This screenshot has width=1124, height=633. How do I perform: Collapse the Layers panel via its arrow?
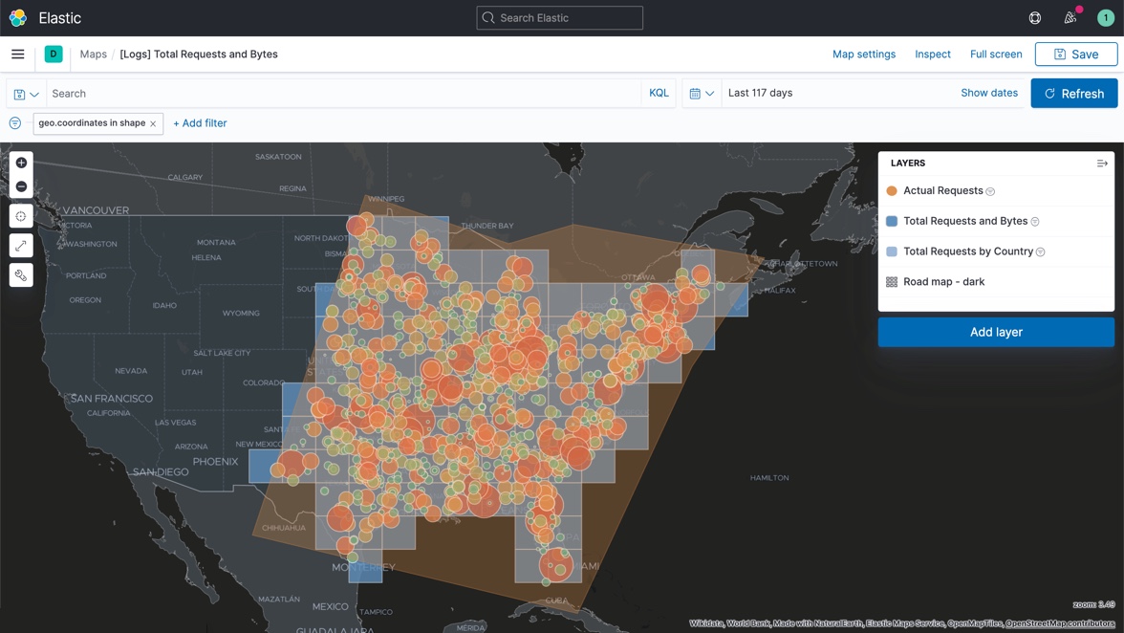[x=1102, y=163]
